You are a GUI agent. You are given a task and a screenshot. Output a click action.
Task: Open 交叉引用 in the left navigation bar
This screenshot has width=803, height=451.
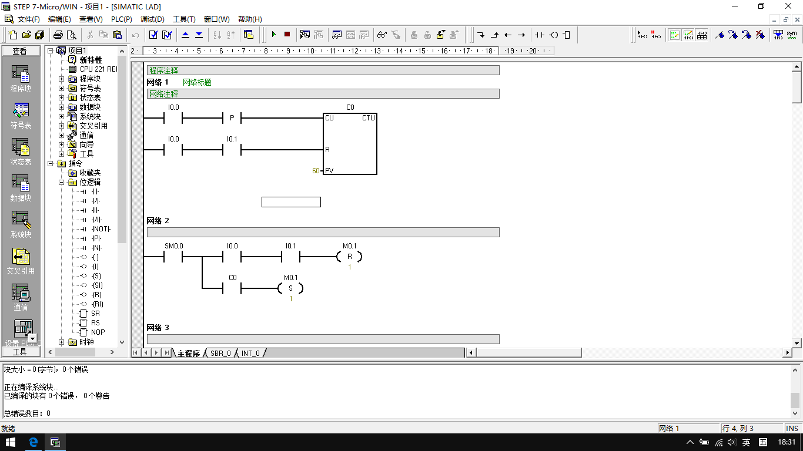pyautogui.click(x=21, y=261)
